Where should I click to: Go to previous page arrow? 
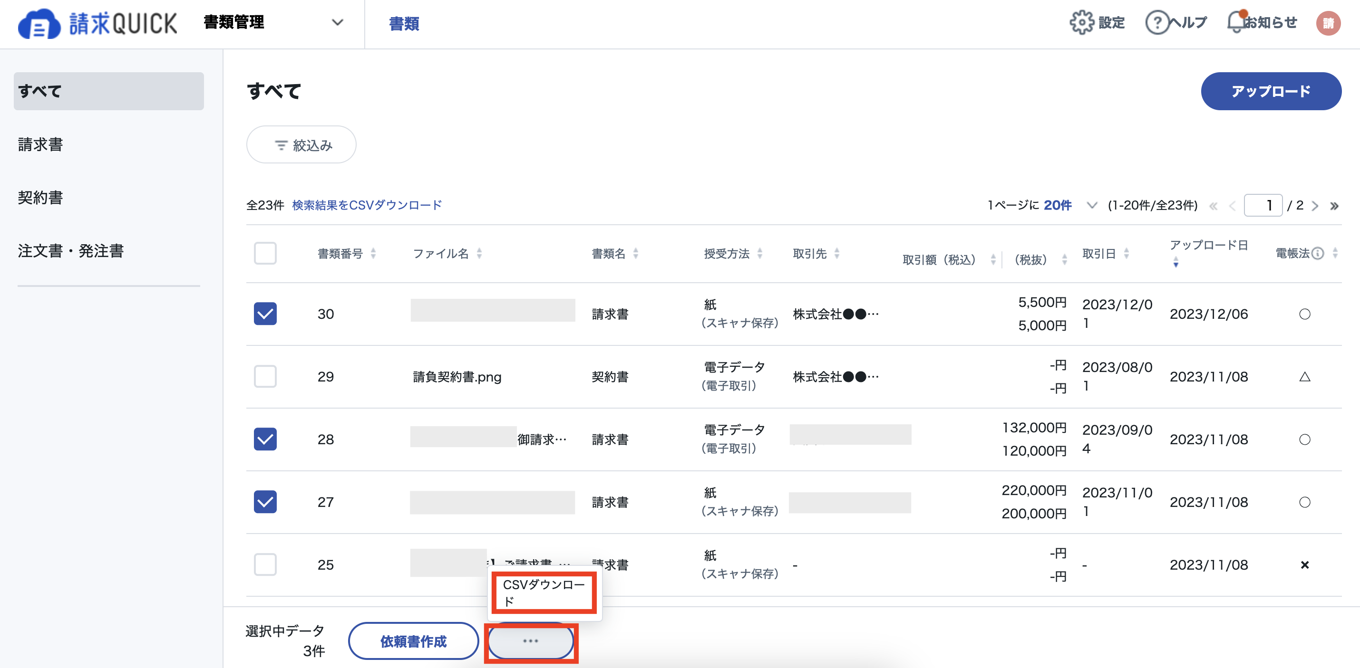1232,206
